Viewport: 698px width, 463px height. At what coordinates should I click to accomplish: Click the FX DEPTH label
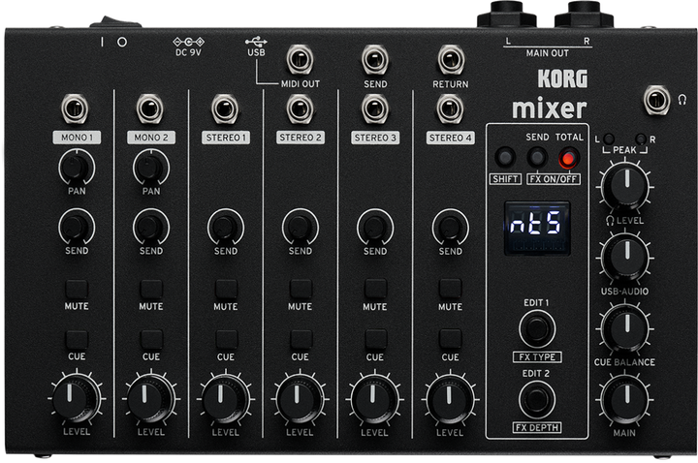point(537,427)
